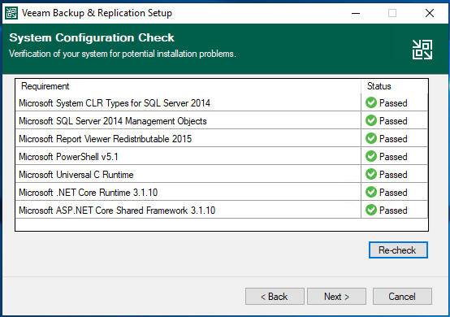Click green check icon for .NET Core Runtime
450x317 pixels.
371,192
